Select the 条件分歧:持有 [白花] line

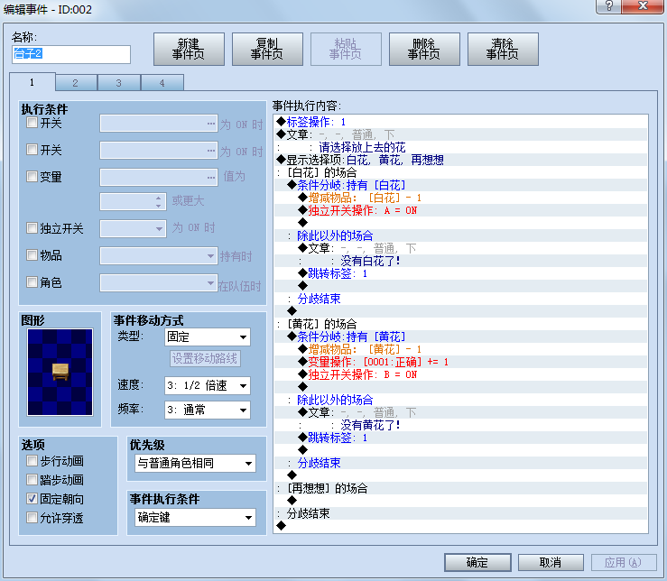[460, 185]
